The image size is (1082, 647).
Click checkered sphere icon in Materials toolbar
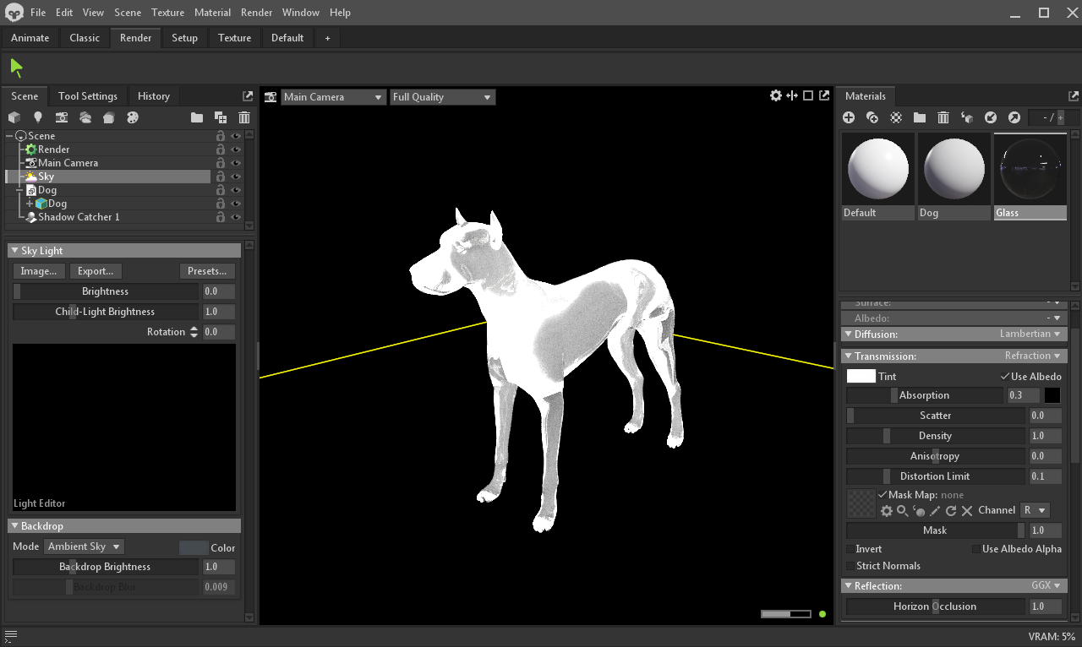pyautogui.click(x=896, y=117)
